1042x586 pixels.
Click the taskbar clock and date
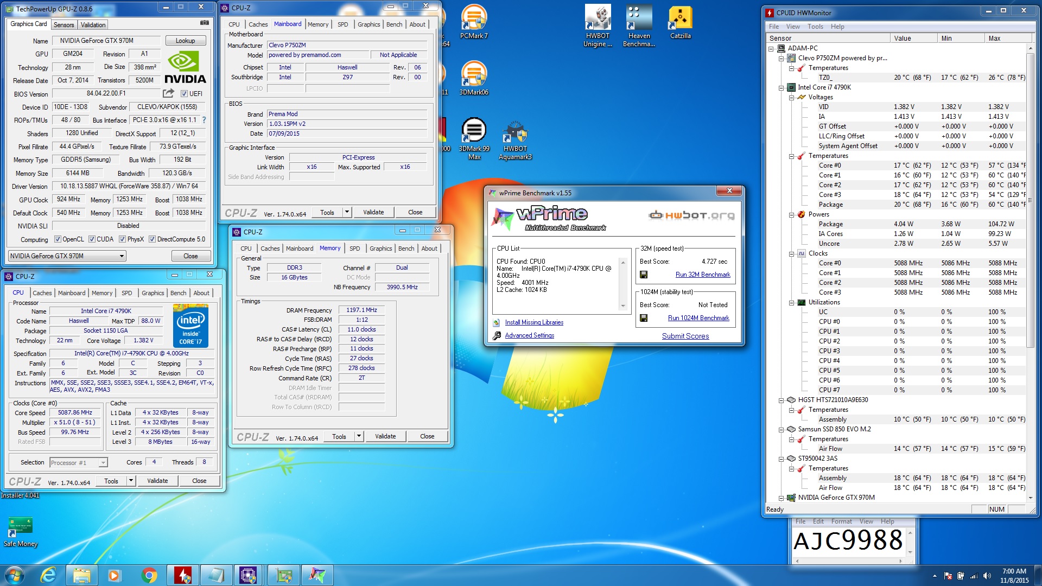point(1014,576)
